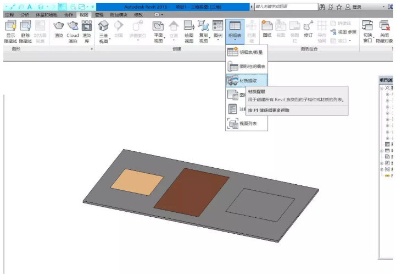Click the default 3D view quick access icon

coord(41,7)
